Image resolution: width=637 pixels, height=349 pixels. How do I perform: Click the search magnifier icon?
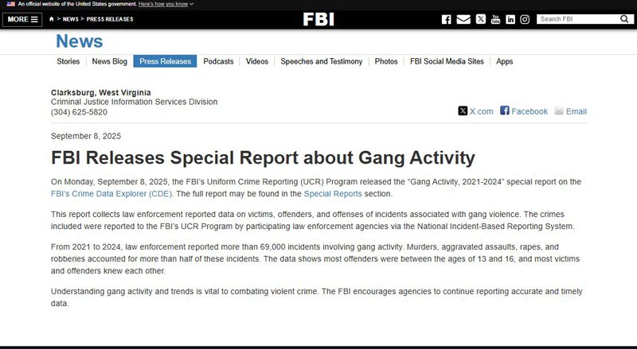tap(624, 19)
